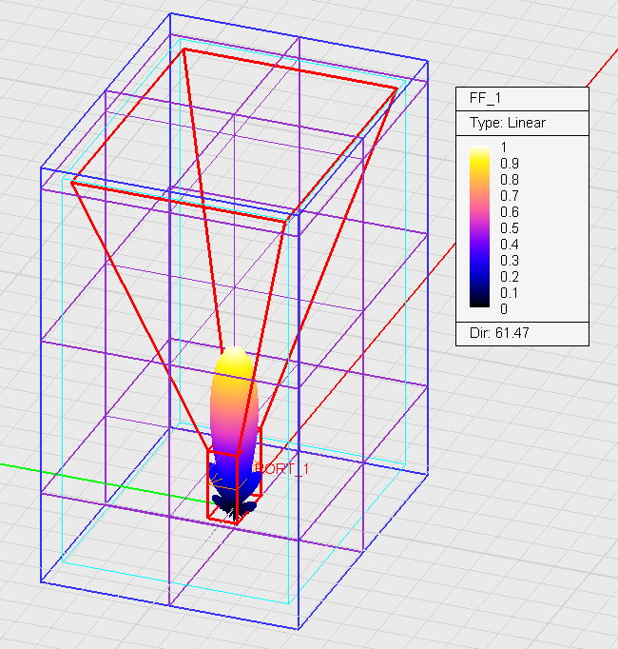The width and height of the screenshot is (618, 649).
Task: Click the yellow tip of the far-field lobe
Action: pos(234,358)
